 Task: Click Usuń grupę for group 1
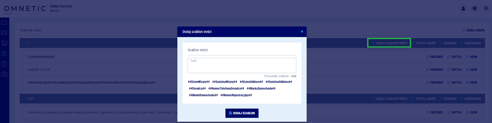pos(470,43)
